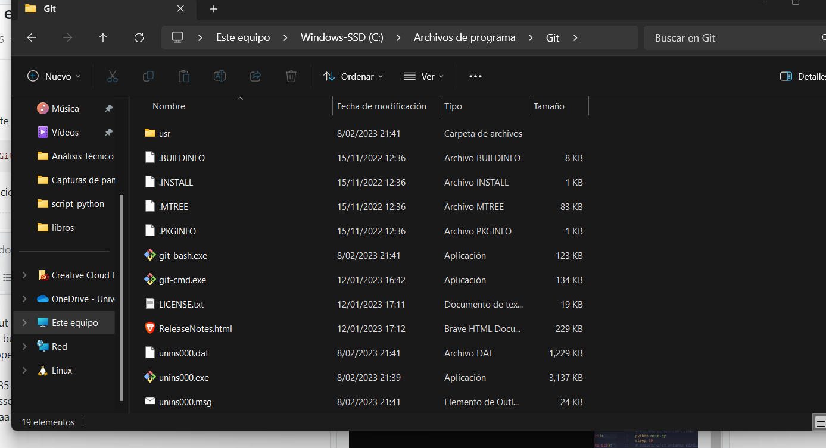
Task: Sort by the Tipo column header
Action: click(453, 106)
